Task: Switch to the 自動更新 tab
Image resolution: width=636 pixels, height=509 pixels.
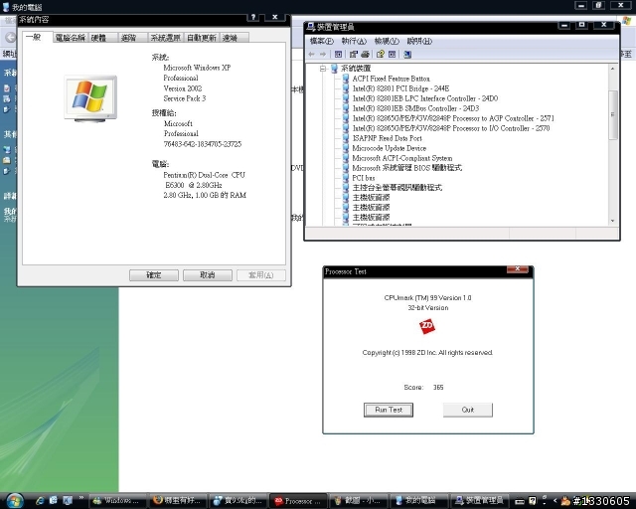Action: click(202, 38)
